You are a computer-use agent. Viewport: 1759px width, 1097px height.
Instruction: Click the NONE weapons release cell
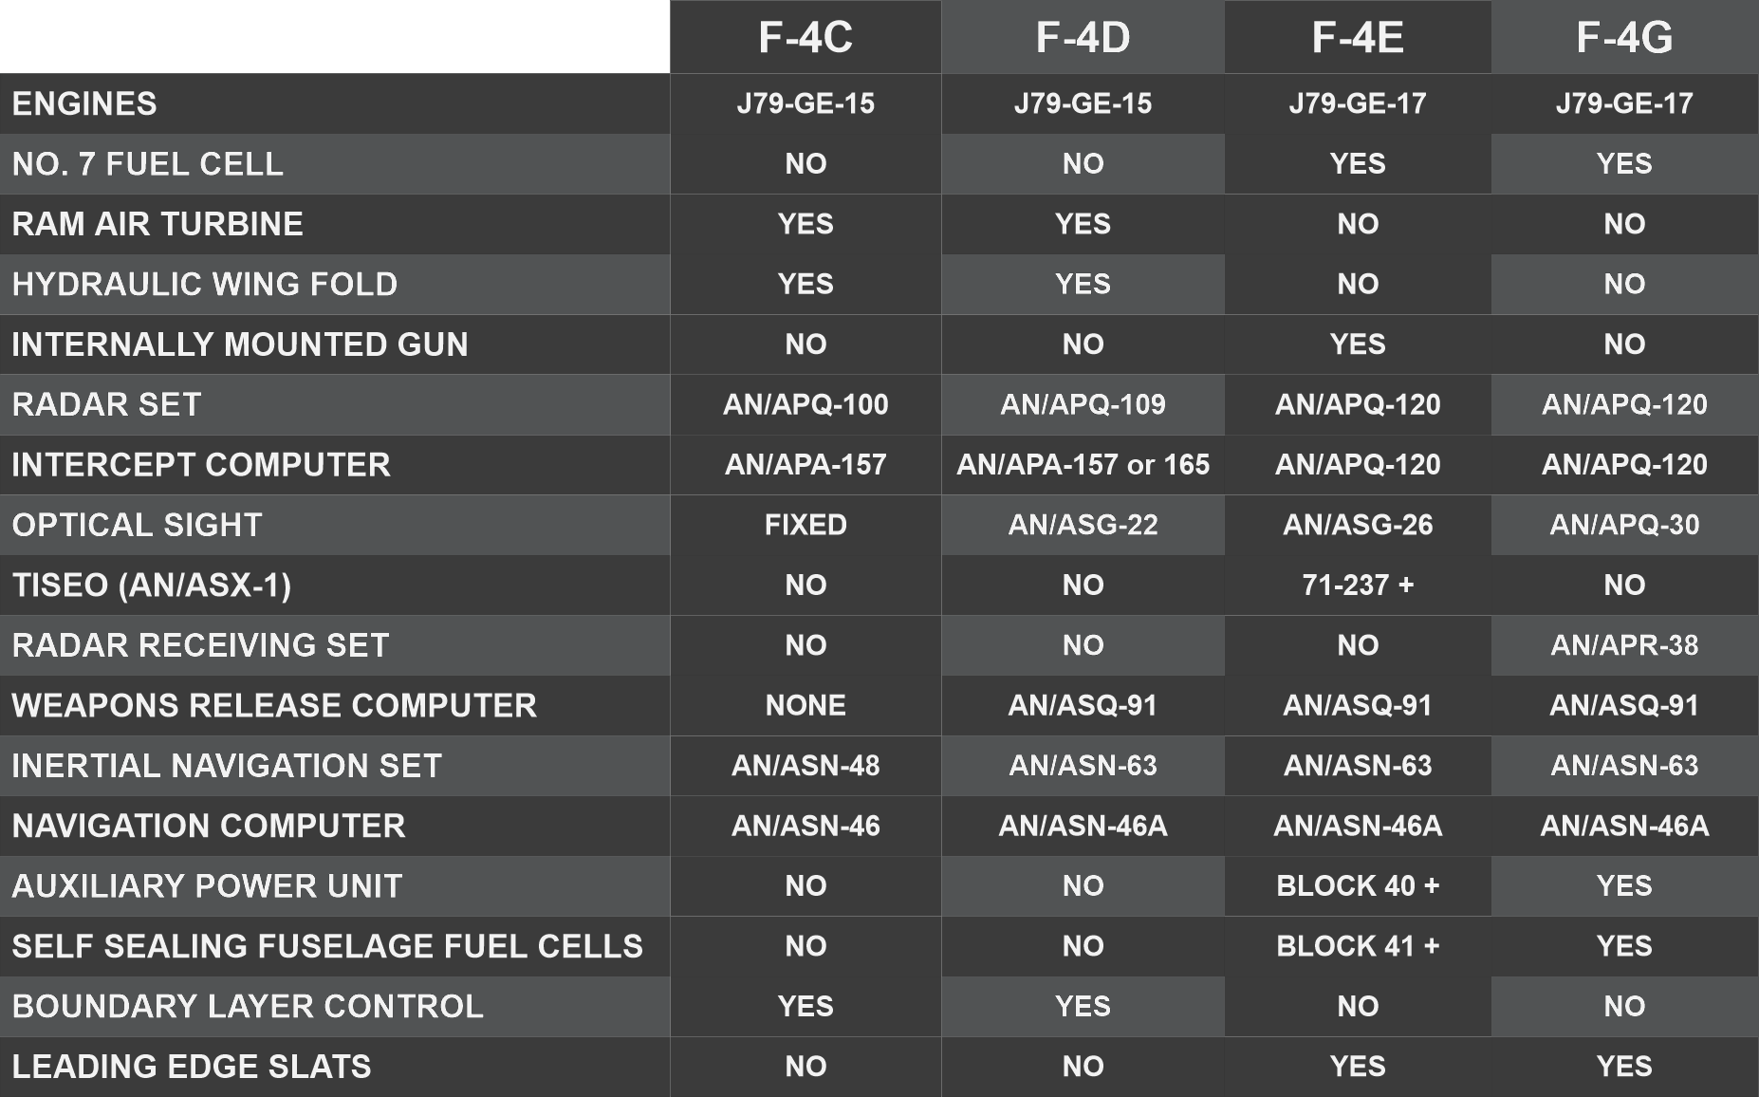pyautogui.click(x=805, y=705)
